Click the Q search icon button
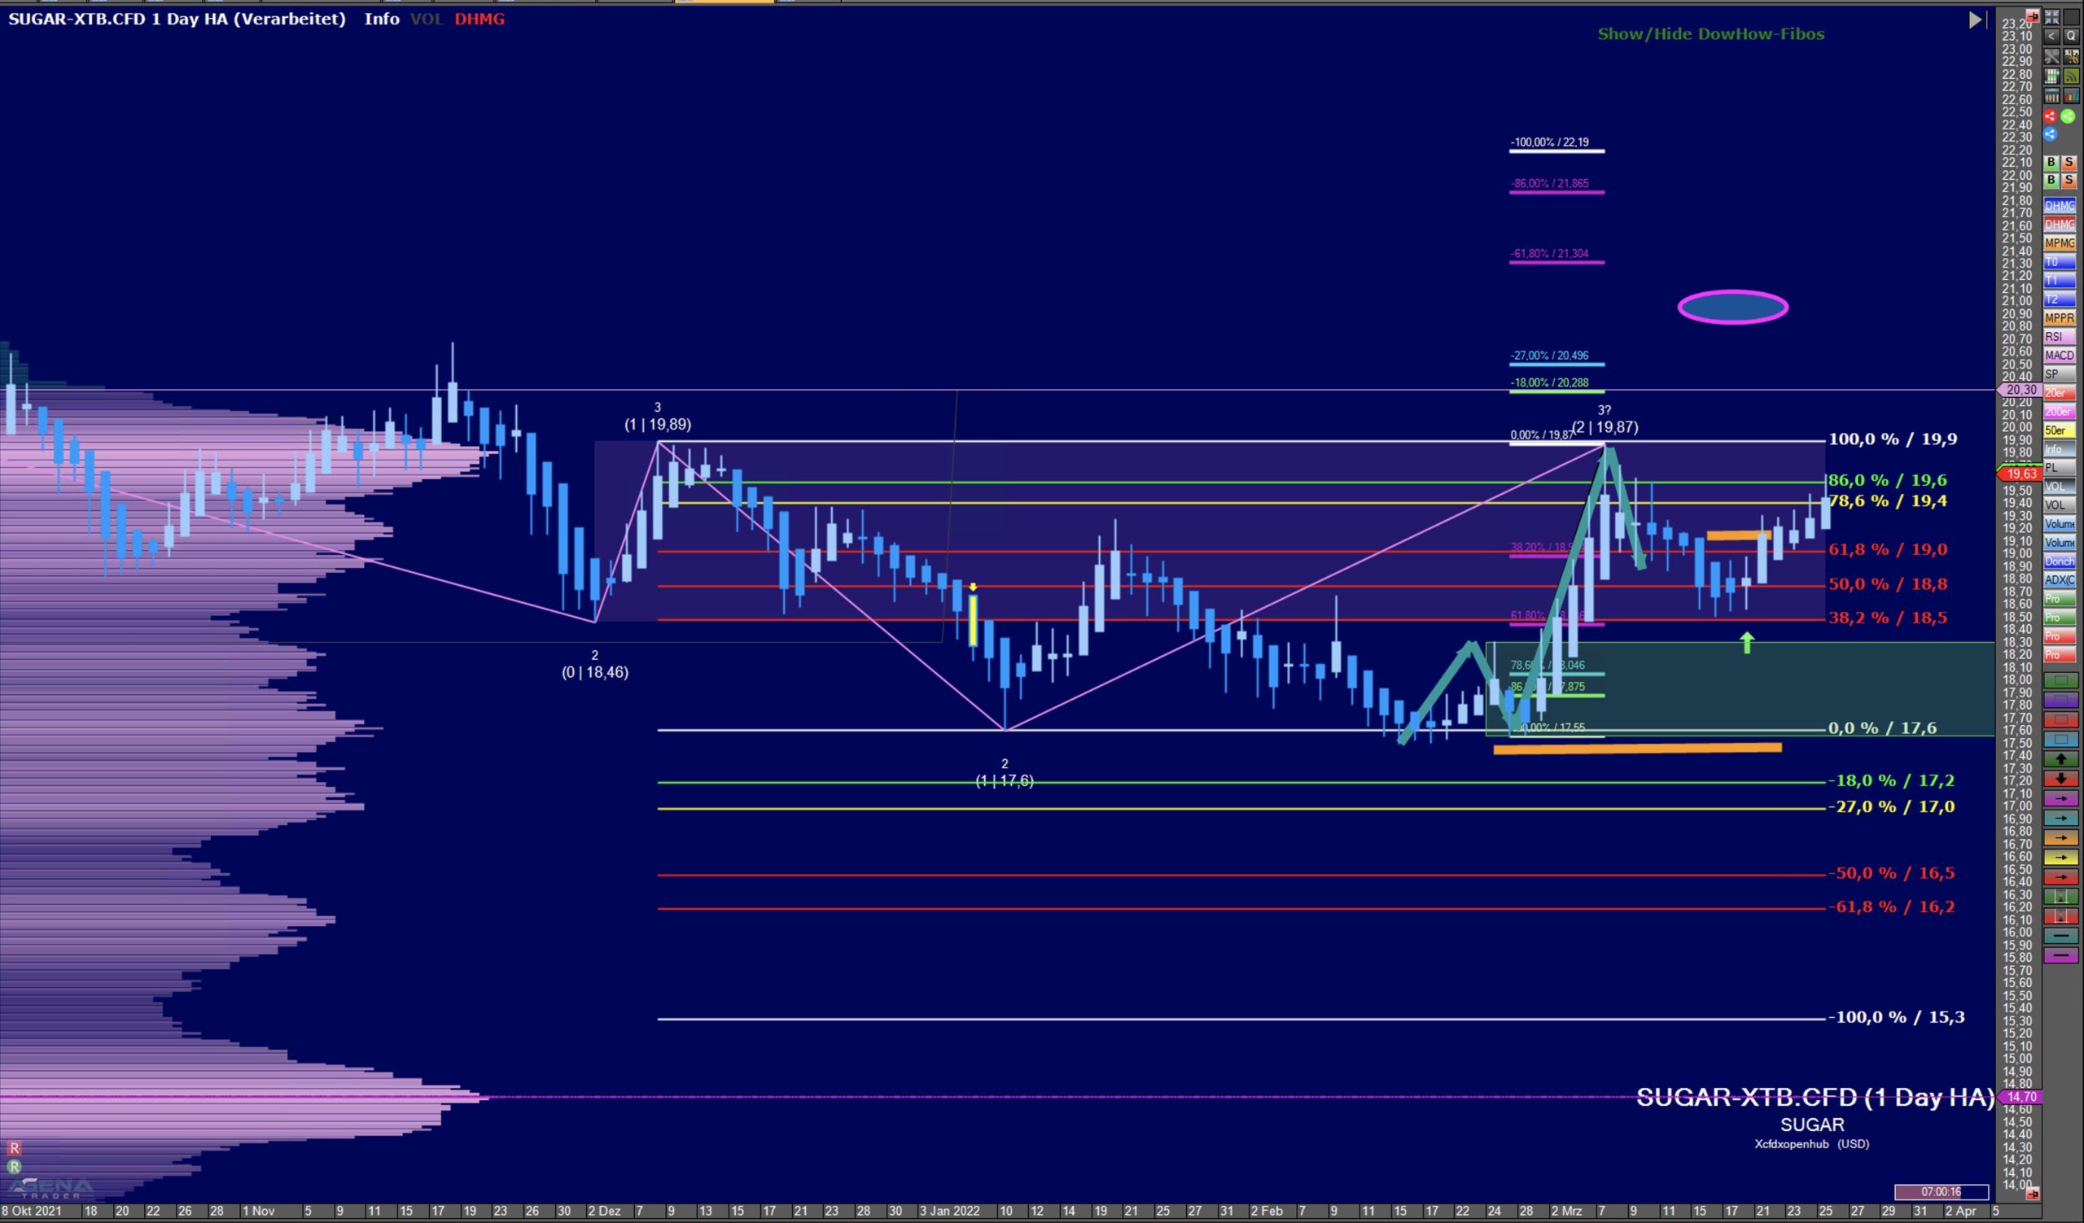Screen dimensions: 2084x1223 tap(2072, 37)
